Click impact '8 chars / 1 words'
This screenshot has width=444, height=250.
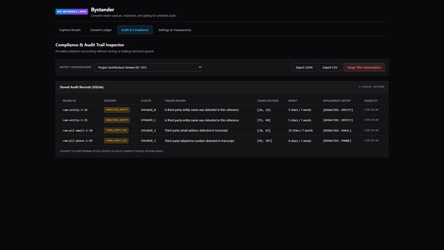[300, 141]
